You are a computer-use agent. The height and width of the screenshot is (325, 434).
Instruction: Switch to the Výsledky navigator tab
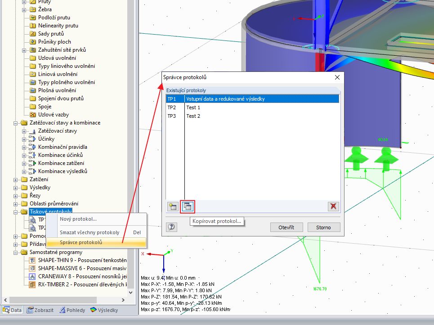tap(104, 310)
